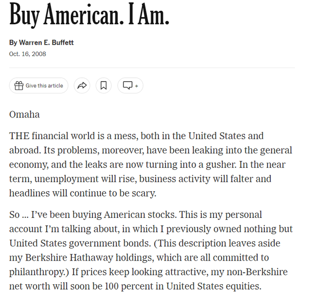Click the word "By" in the byline
This screenshot has height=295, width=314.
(x=13, y=43)
